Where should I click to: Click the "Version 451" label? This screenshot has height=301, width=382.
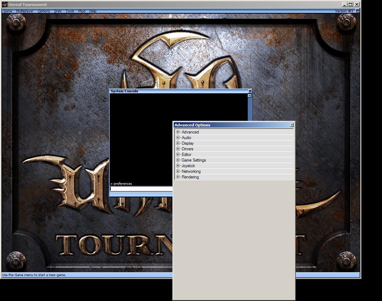344,11
